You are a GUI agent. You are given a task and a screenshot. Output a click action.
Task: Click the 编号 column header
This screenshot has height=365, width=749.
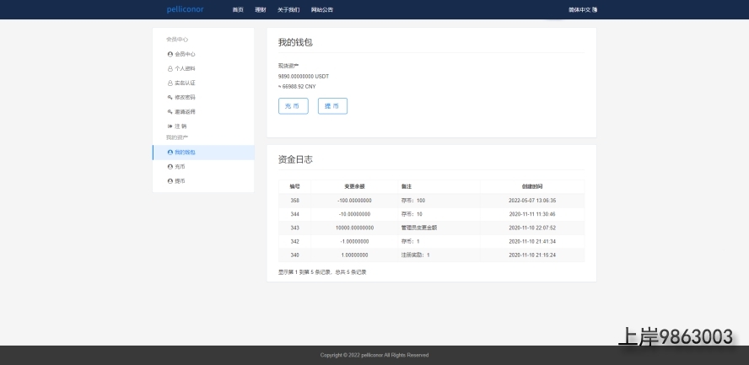coord(294,186)
